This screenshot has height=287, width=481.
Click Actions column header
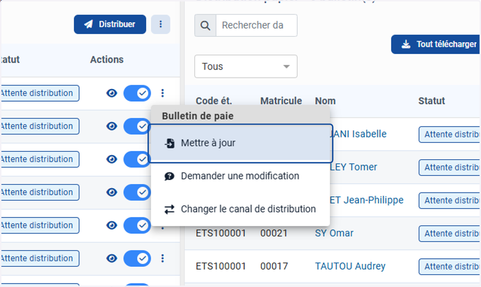(x=107, y=60)
